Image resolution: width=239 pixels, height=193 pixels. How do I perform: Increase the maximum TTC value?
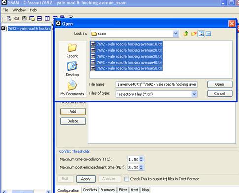[141, 158]
